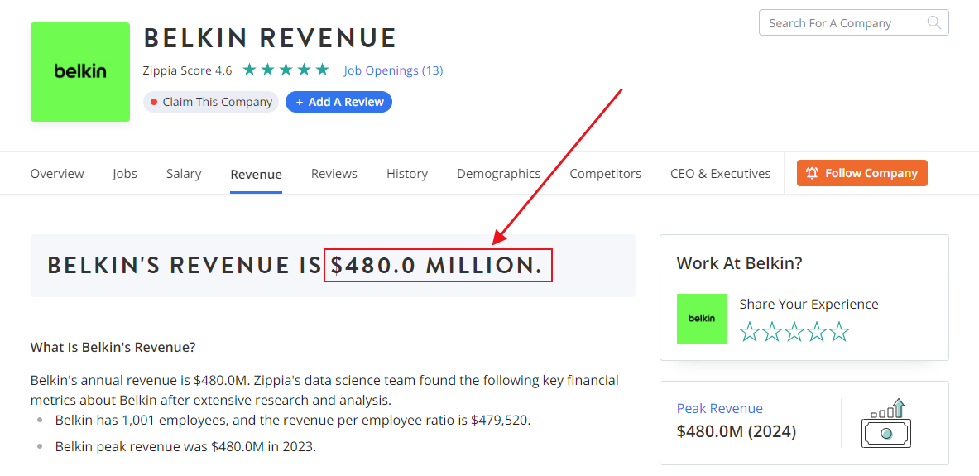Open the Salary tab
The width and height of the screenshot is (979, 476).
tap(184, 174)
